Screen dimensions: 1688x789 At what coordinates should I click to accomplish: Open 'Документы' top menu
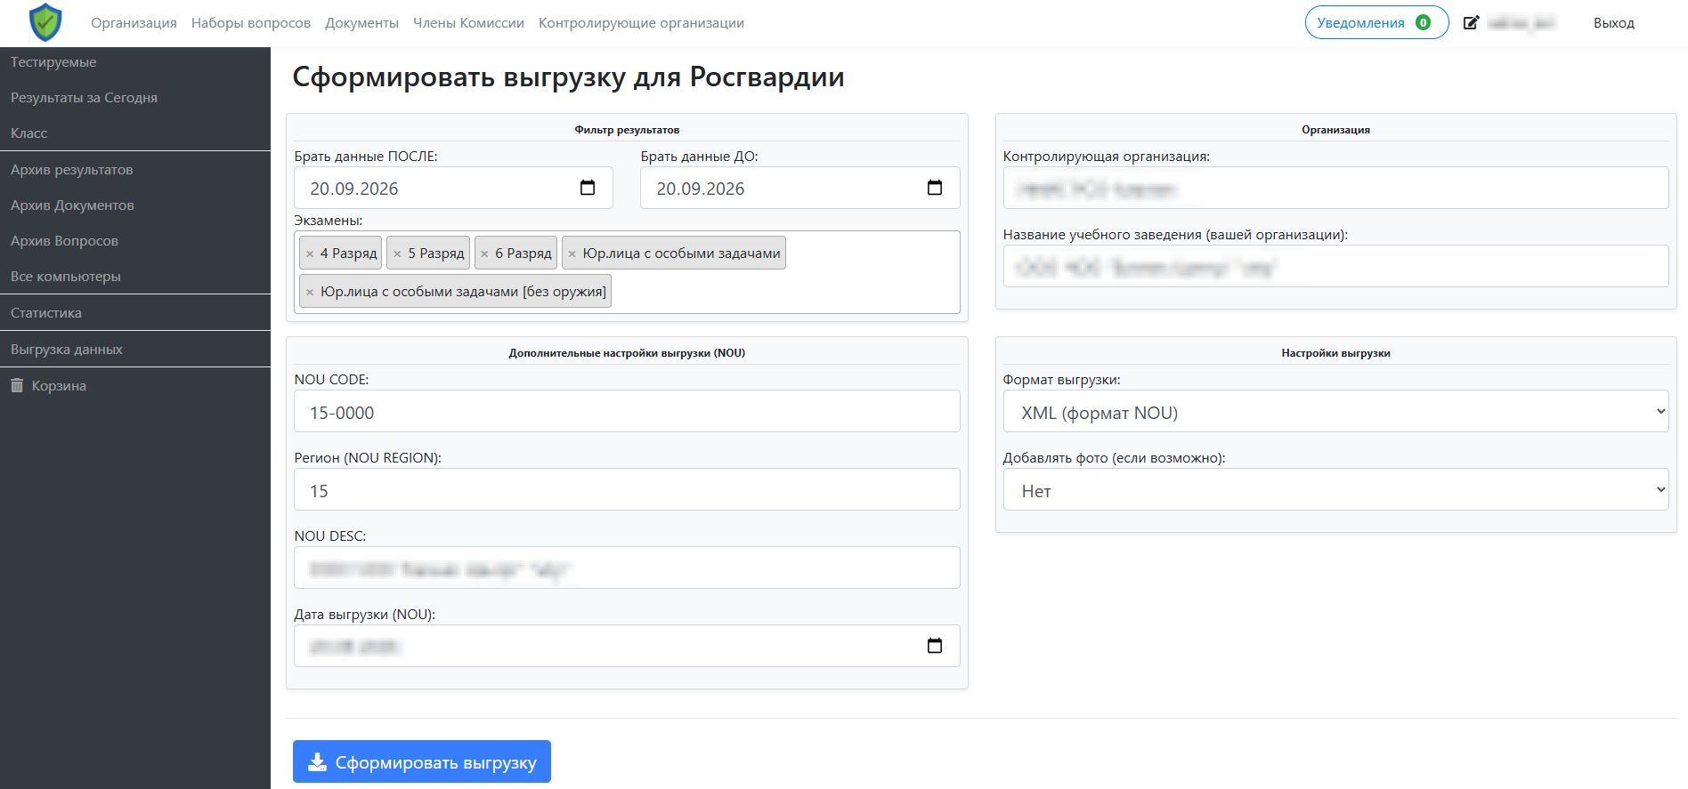(361, 23)
